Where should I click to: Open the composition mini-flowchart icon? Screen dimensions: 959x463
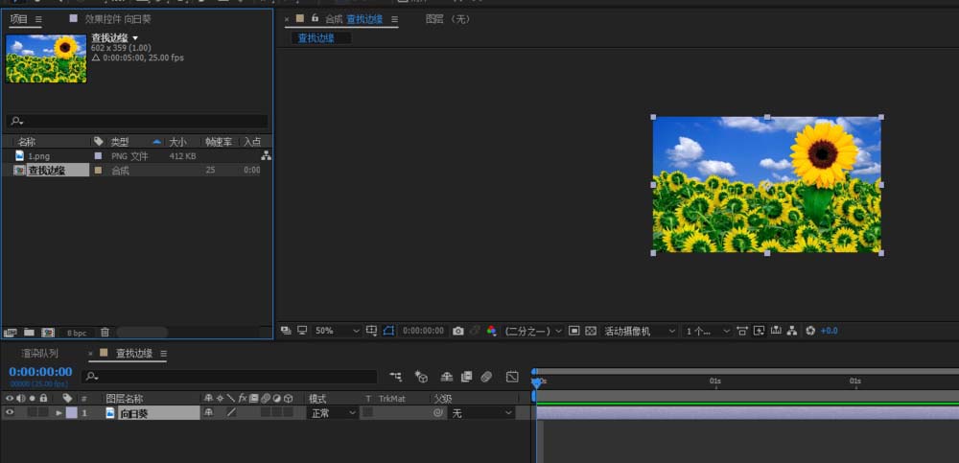[395, 377]
